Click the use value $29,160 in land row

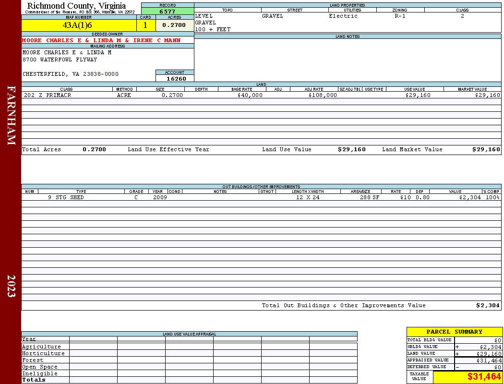[418, 96]
